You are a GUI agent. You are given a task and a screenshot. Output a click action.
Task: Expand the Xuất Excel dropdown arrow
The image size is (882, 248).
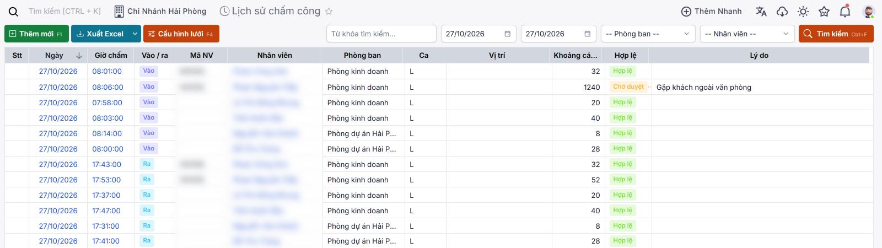[135, 34]
